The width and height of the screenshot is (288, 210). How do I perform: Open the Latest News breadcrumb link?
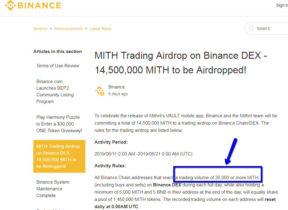pos(100,28)
